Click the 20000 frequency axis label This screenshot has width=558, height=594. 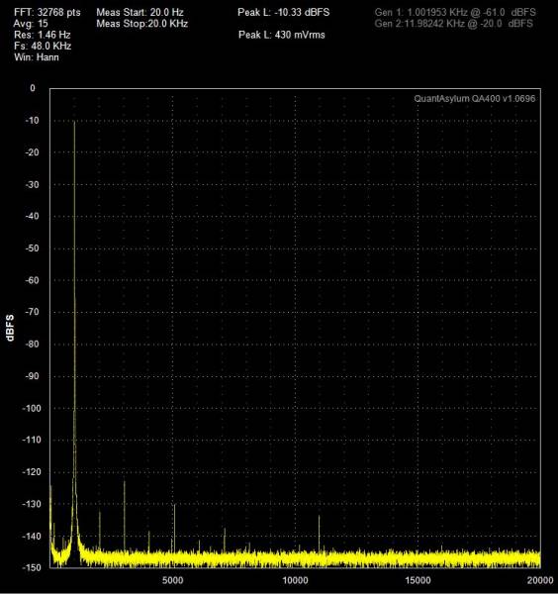(540, 580)
